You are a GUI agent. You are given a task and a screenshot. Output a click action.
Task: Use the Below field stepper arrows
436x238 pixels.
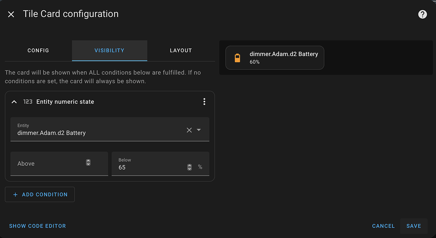(x=189, y=167)
